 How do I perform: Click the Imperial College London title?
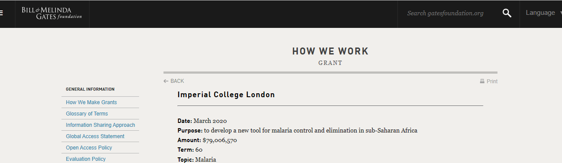tap(226, 95)
